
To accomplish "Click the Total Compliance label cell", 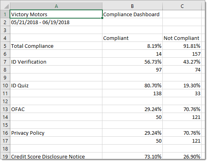I will (56, 46).
